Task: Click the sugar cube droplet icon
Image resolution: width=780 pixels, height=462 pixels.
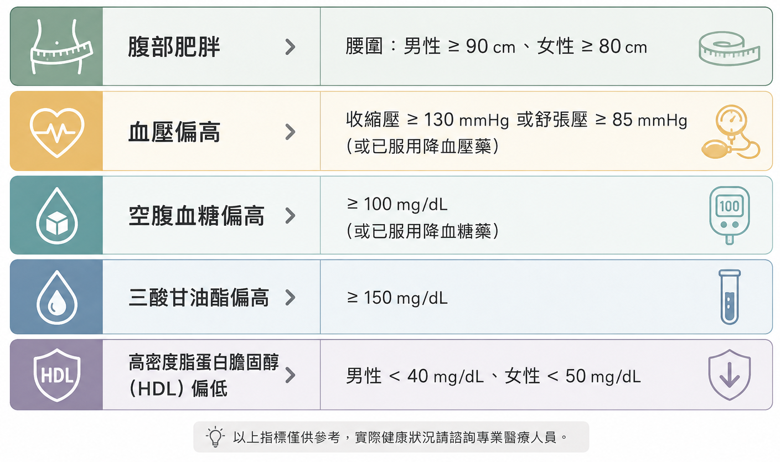Action: [57, 216]
